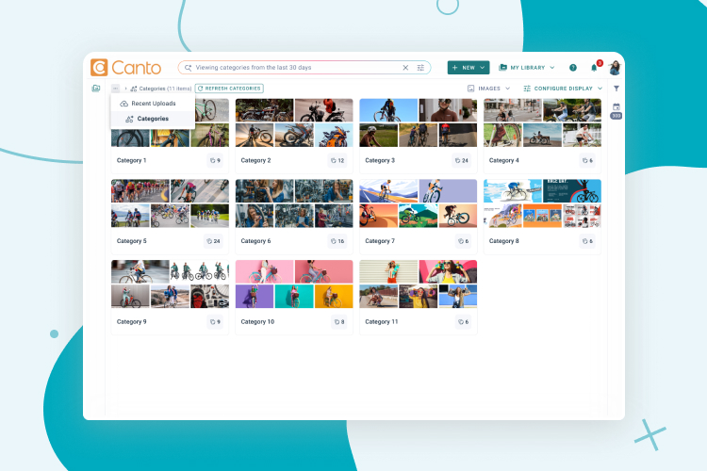The width and height of the screenshot is (707, 471).
Task: Click the filter funnel icon
Action: [617, 89]
